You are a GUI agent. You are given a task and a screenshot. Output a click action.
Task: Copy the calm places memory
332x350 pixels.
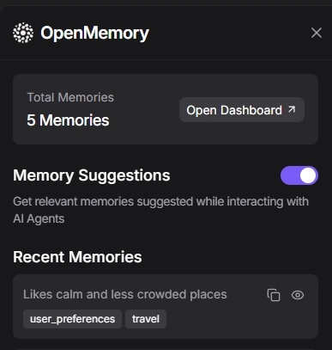[x=274, y=295]
